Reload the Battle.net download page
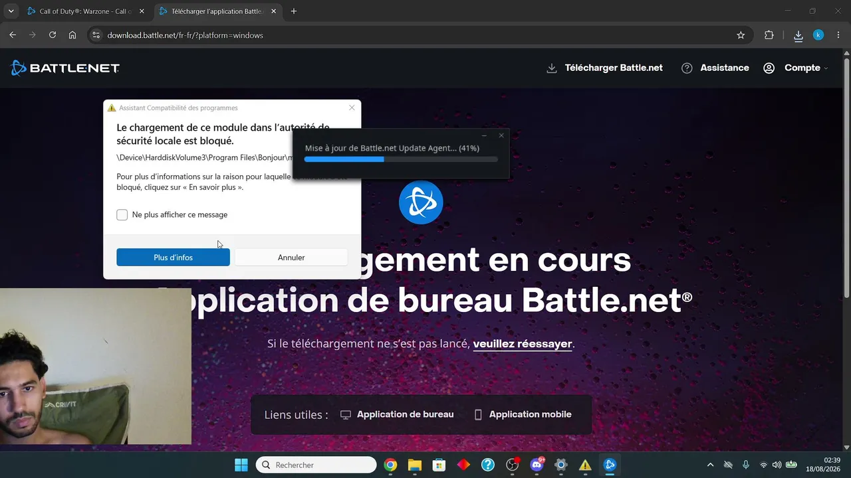Image resolution: width=851 pixels, height=478 pixels. click(53, 35)
